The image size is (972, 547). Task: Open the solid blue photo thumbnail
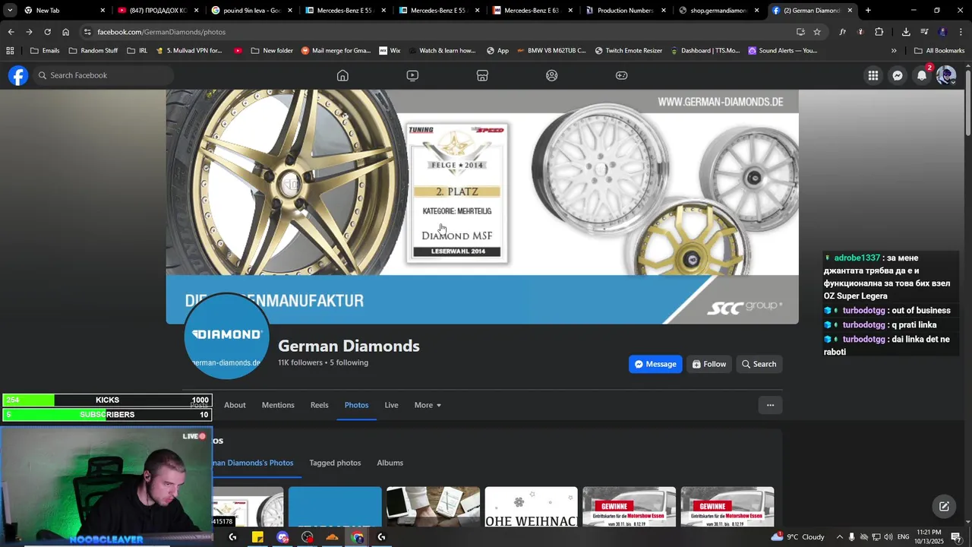[x=335, y=507]
